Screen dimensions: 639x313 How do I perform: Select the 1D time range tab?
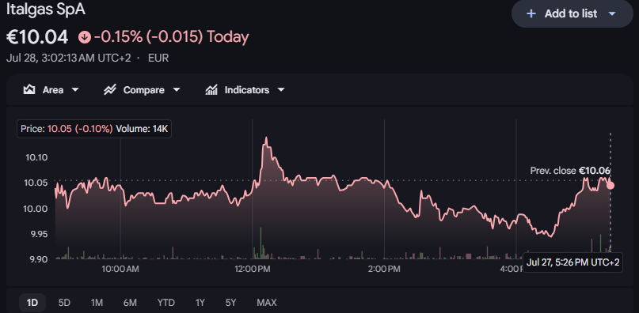32,303
